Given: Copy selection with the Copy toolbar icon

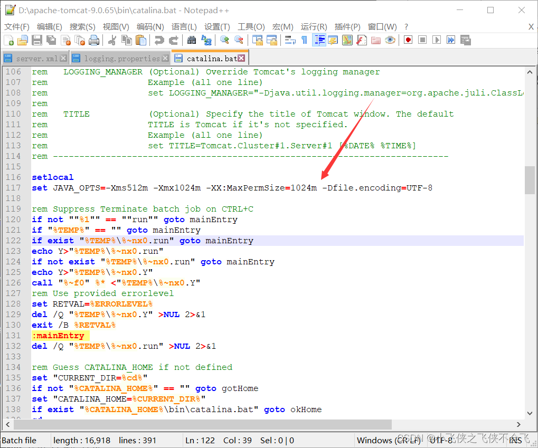Looking at the screenshot, I should pos(127,41).
